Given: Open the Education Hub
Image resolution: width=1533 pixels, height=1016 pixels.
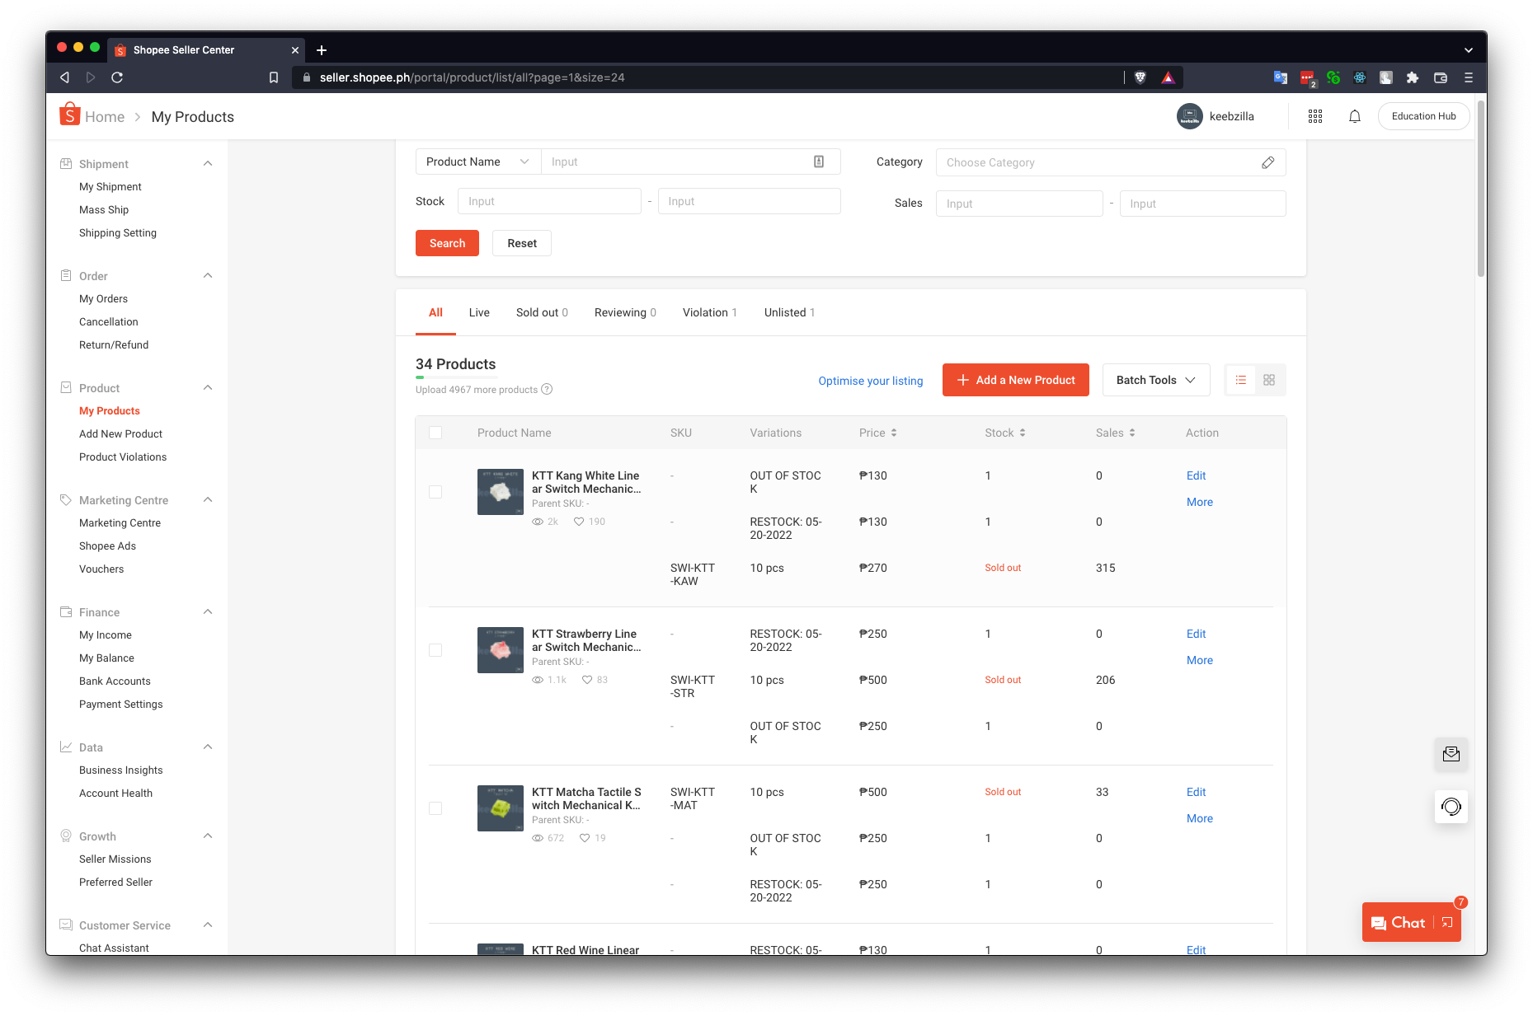Looking at the screenshot, I should (1423, 116).
